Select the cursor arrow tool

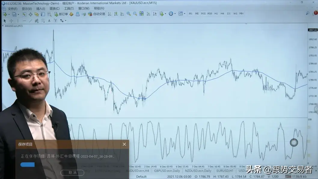click(x=5, y=21)
